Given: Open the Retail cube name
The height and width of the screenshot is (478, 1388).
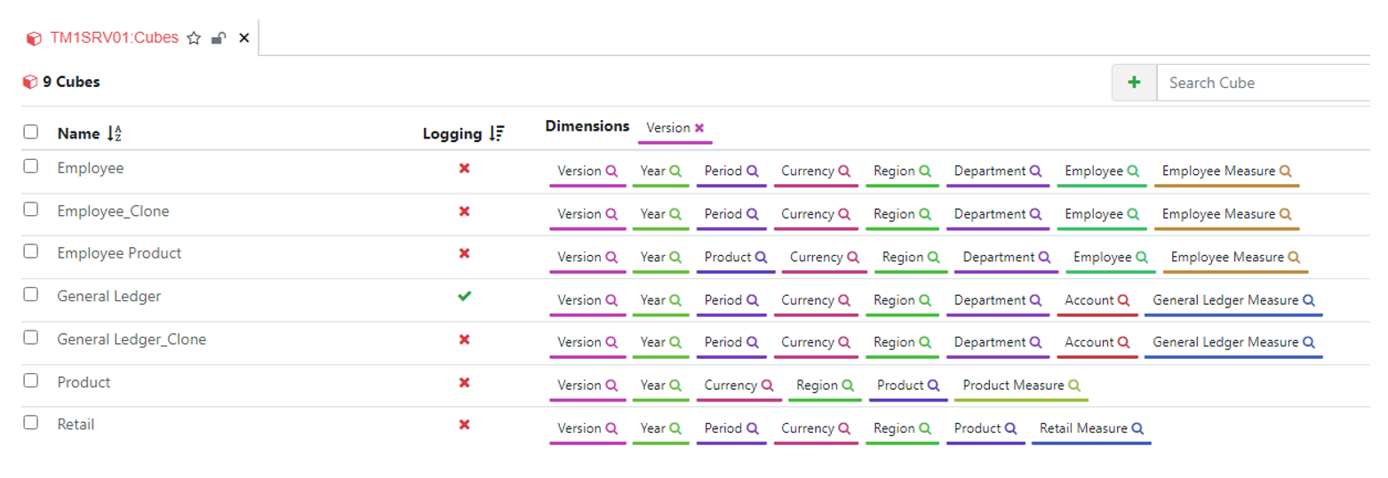Looking at the screenshot, I should point(76,425).
